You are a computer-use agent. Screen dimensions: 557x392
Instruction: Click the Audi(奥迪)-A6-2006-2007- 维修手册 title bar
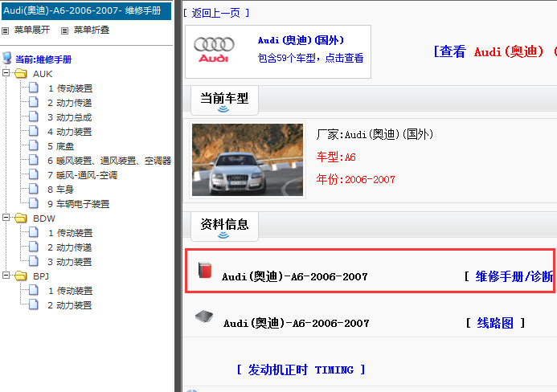86,11
